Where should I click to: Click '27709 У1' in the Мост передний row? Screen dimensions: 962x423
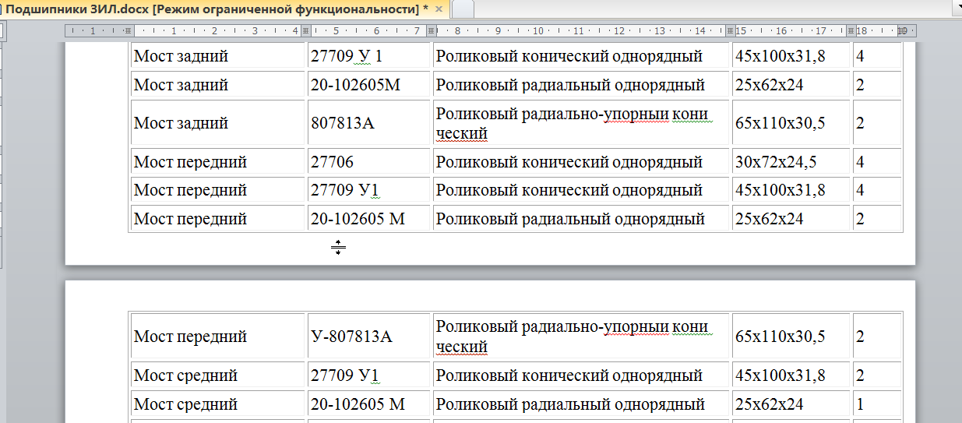tap(345, 190)
